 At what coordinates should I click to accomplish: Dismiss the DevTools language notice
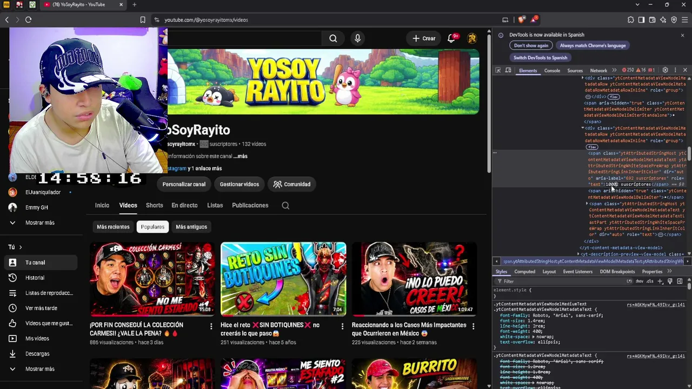point(682,35)
